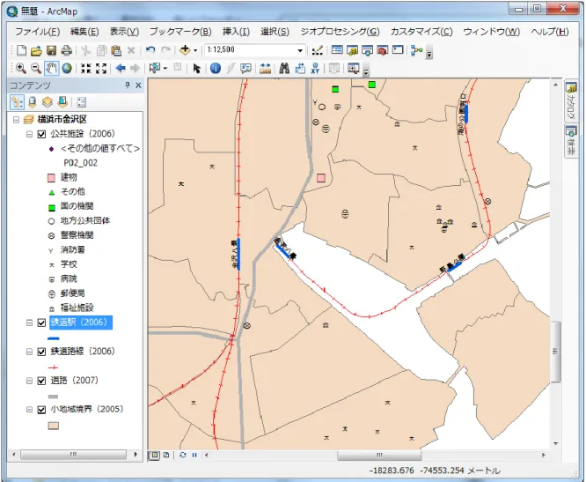This screenshot has height=482, width=586.
Task: Collapse the 小地域境界 (2005) layer legend
Action: pos(29,410)
